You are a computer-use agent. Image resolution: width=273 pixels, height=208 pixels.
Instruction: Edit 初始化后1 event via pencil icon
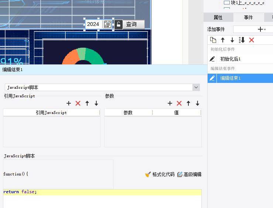pos(212,59)
